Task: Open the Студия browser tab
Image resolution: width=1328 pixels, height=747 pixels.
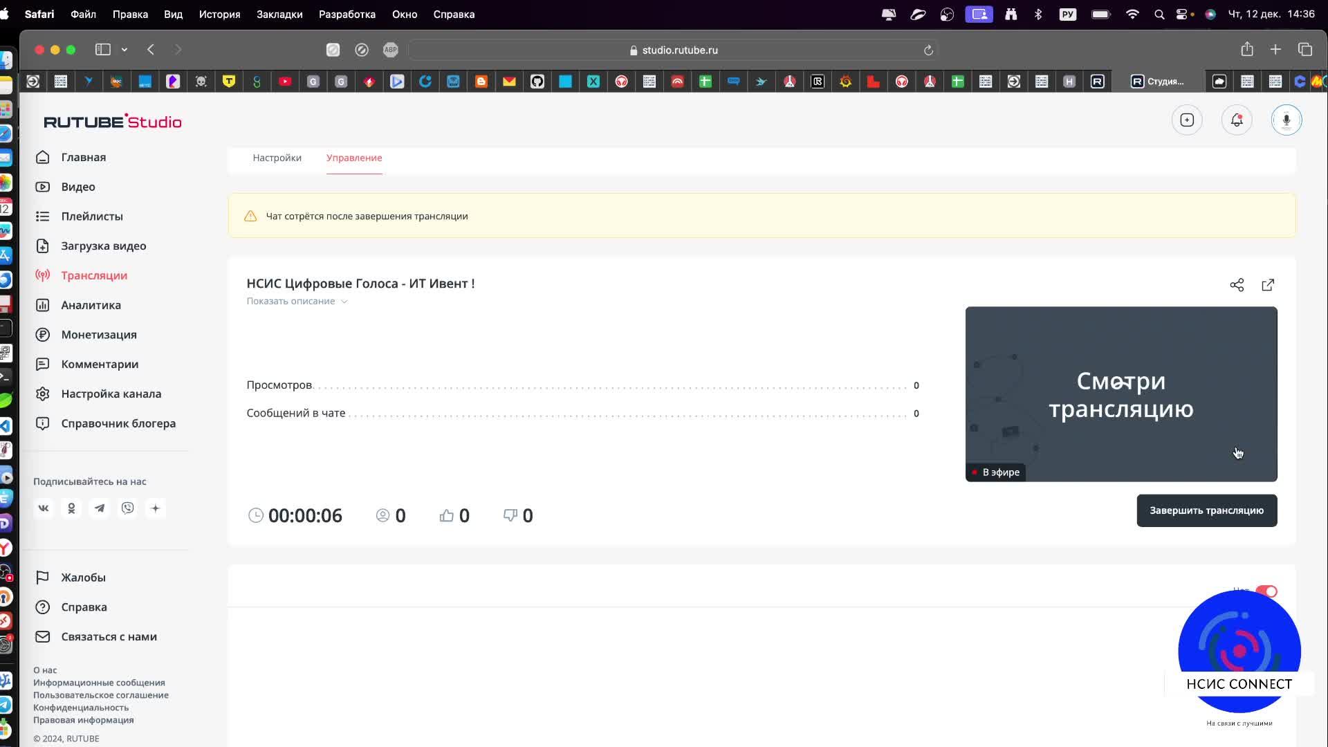Action: pos(1157,82)
